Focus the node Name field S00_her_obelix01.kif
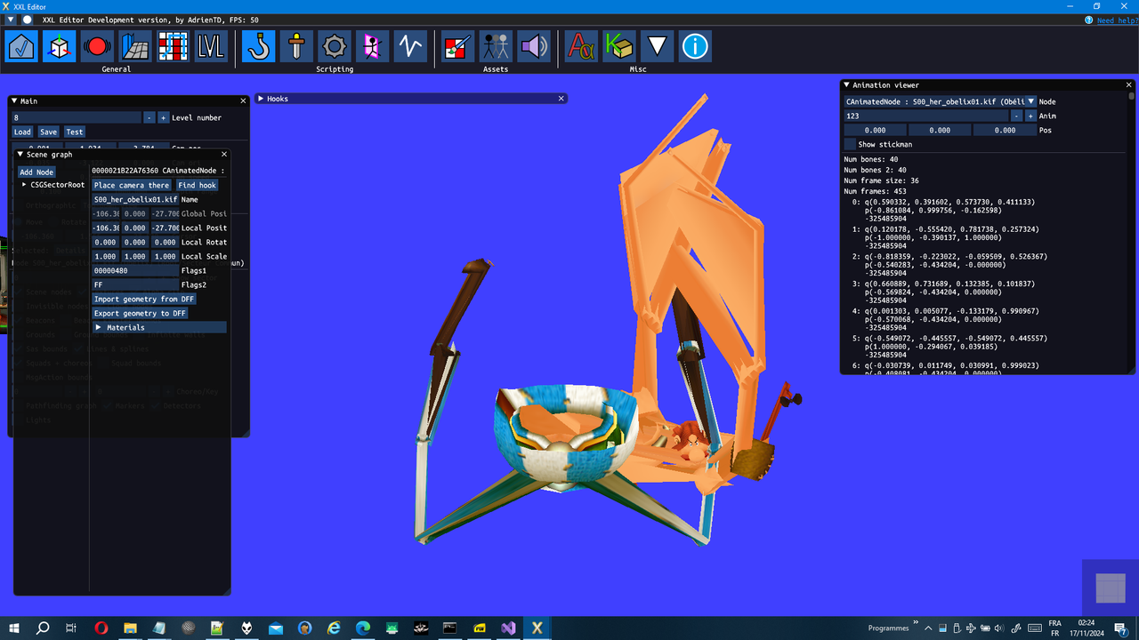1139x640 pixels. [135, 200]
